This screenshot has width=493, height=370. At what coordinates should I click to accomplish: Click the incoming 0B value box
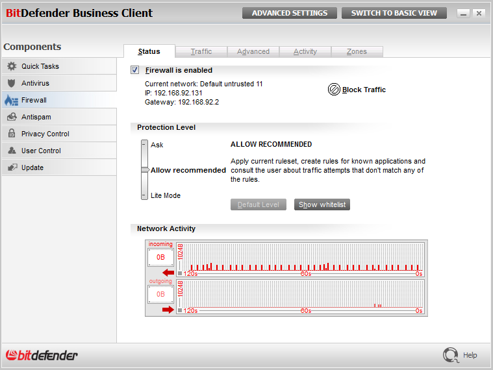click(x=160, y=257)
